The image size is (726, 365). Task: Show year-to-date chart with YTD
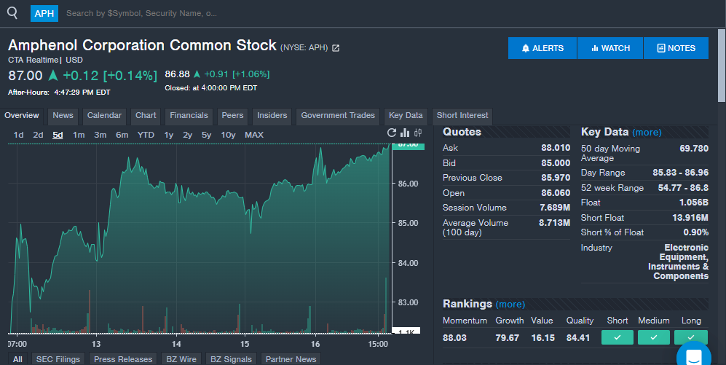click(x=146, y=135)
